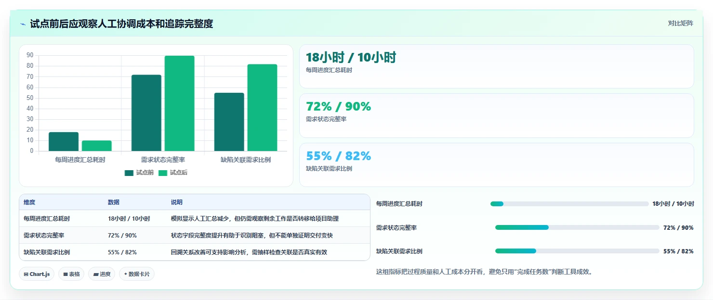
Task: Click the 维度 column header in table
Action: click(29, 202)
